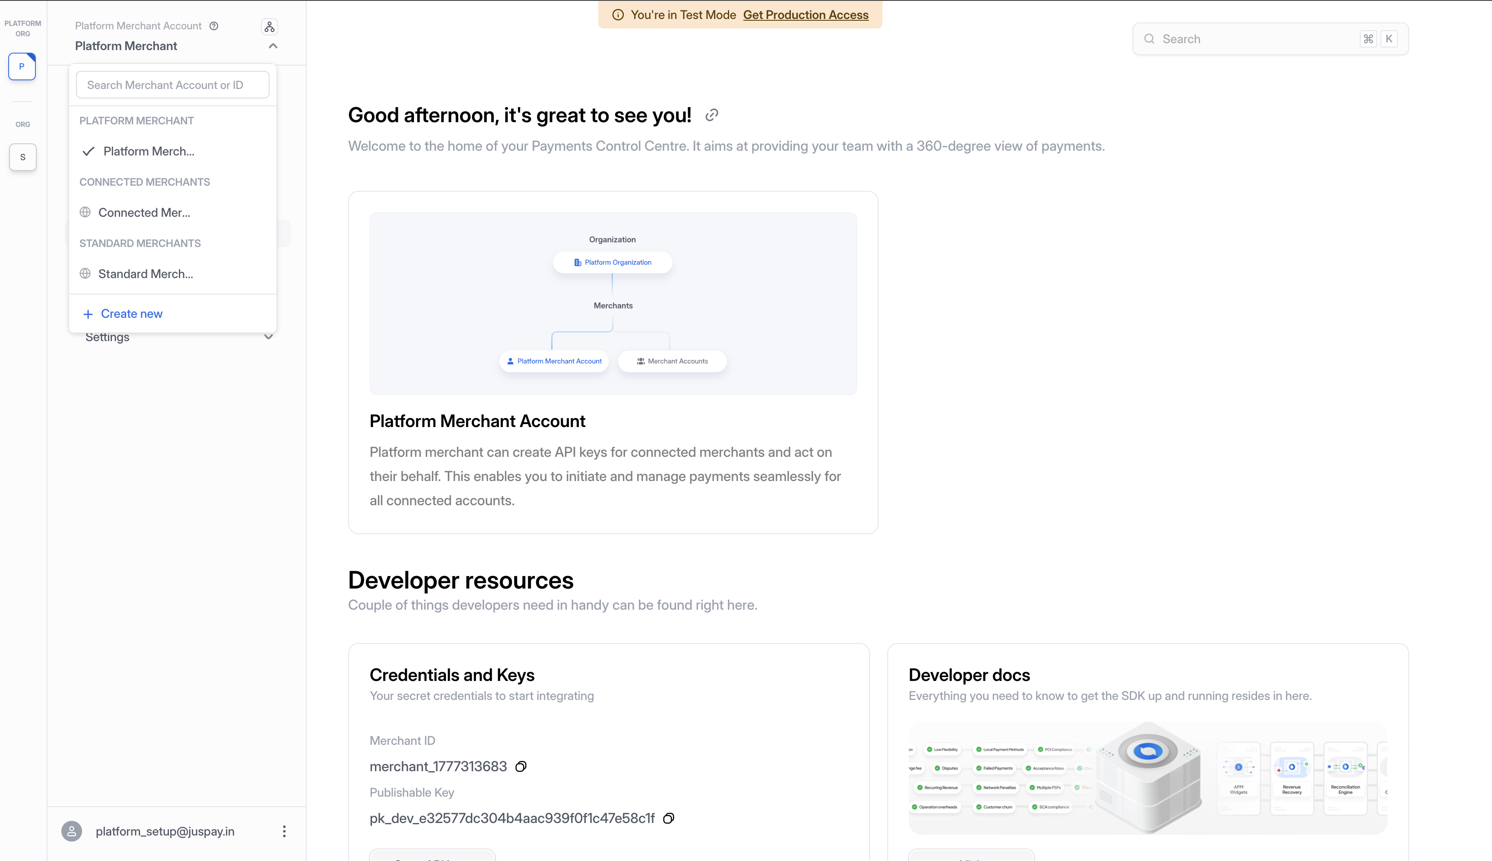The image size is (1492, 861).
Task: Click the checkmark icon beside Platform Merch...
Action: click(89, 152)
